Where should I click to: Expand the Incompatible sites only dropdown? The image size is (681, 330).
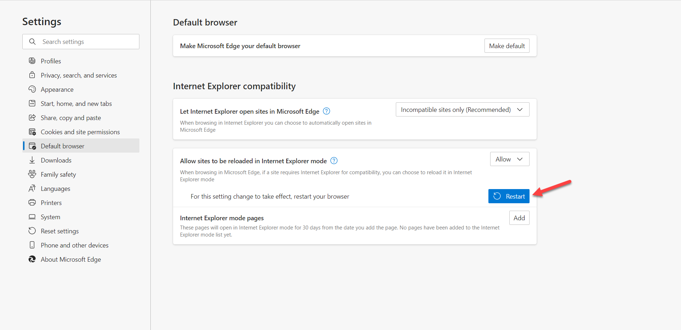[x=462, y=110]
